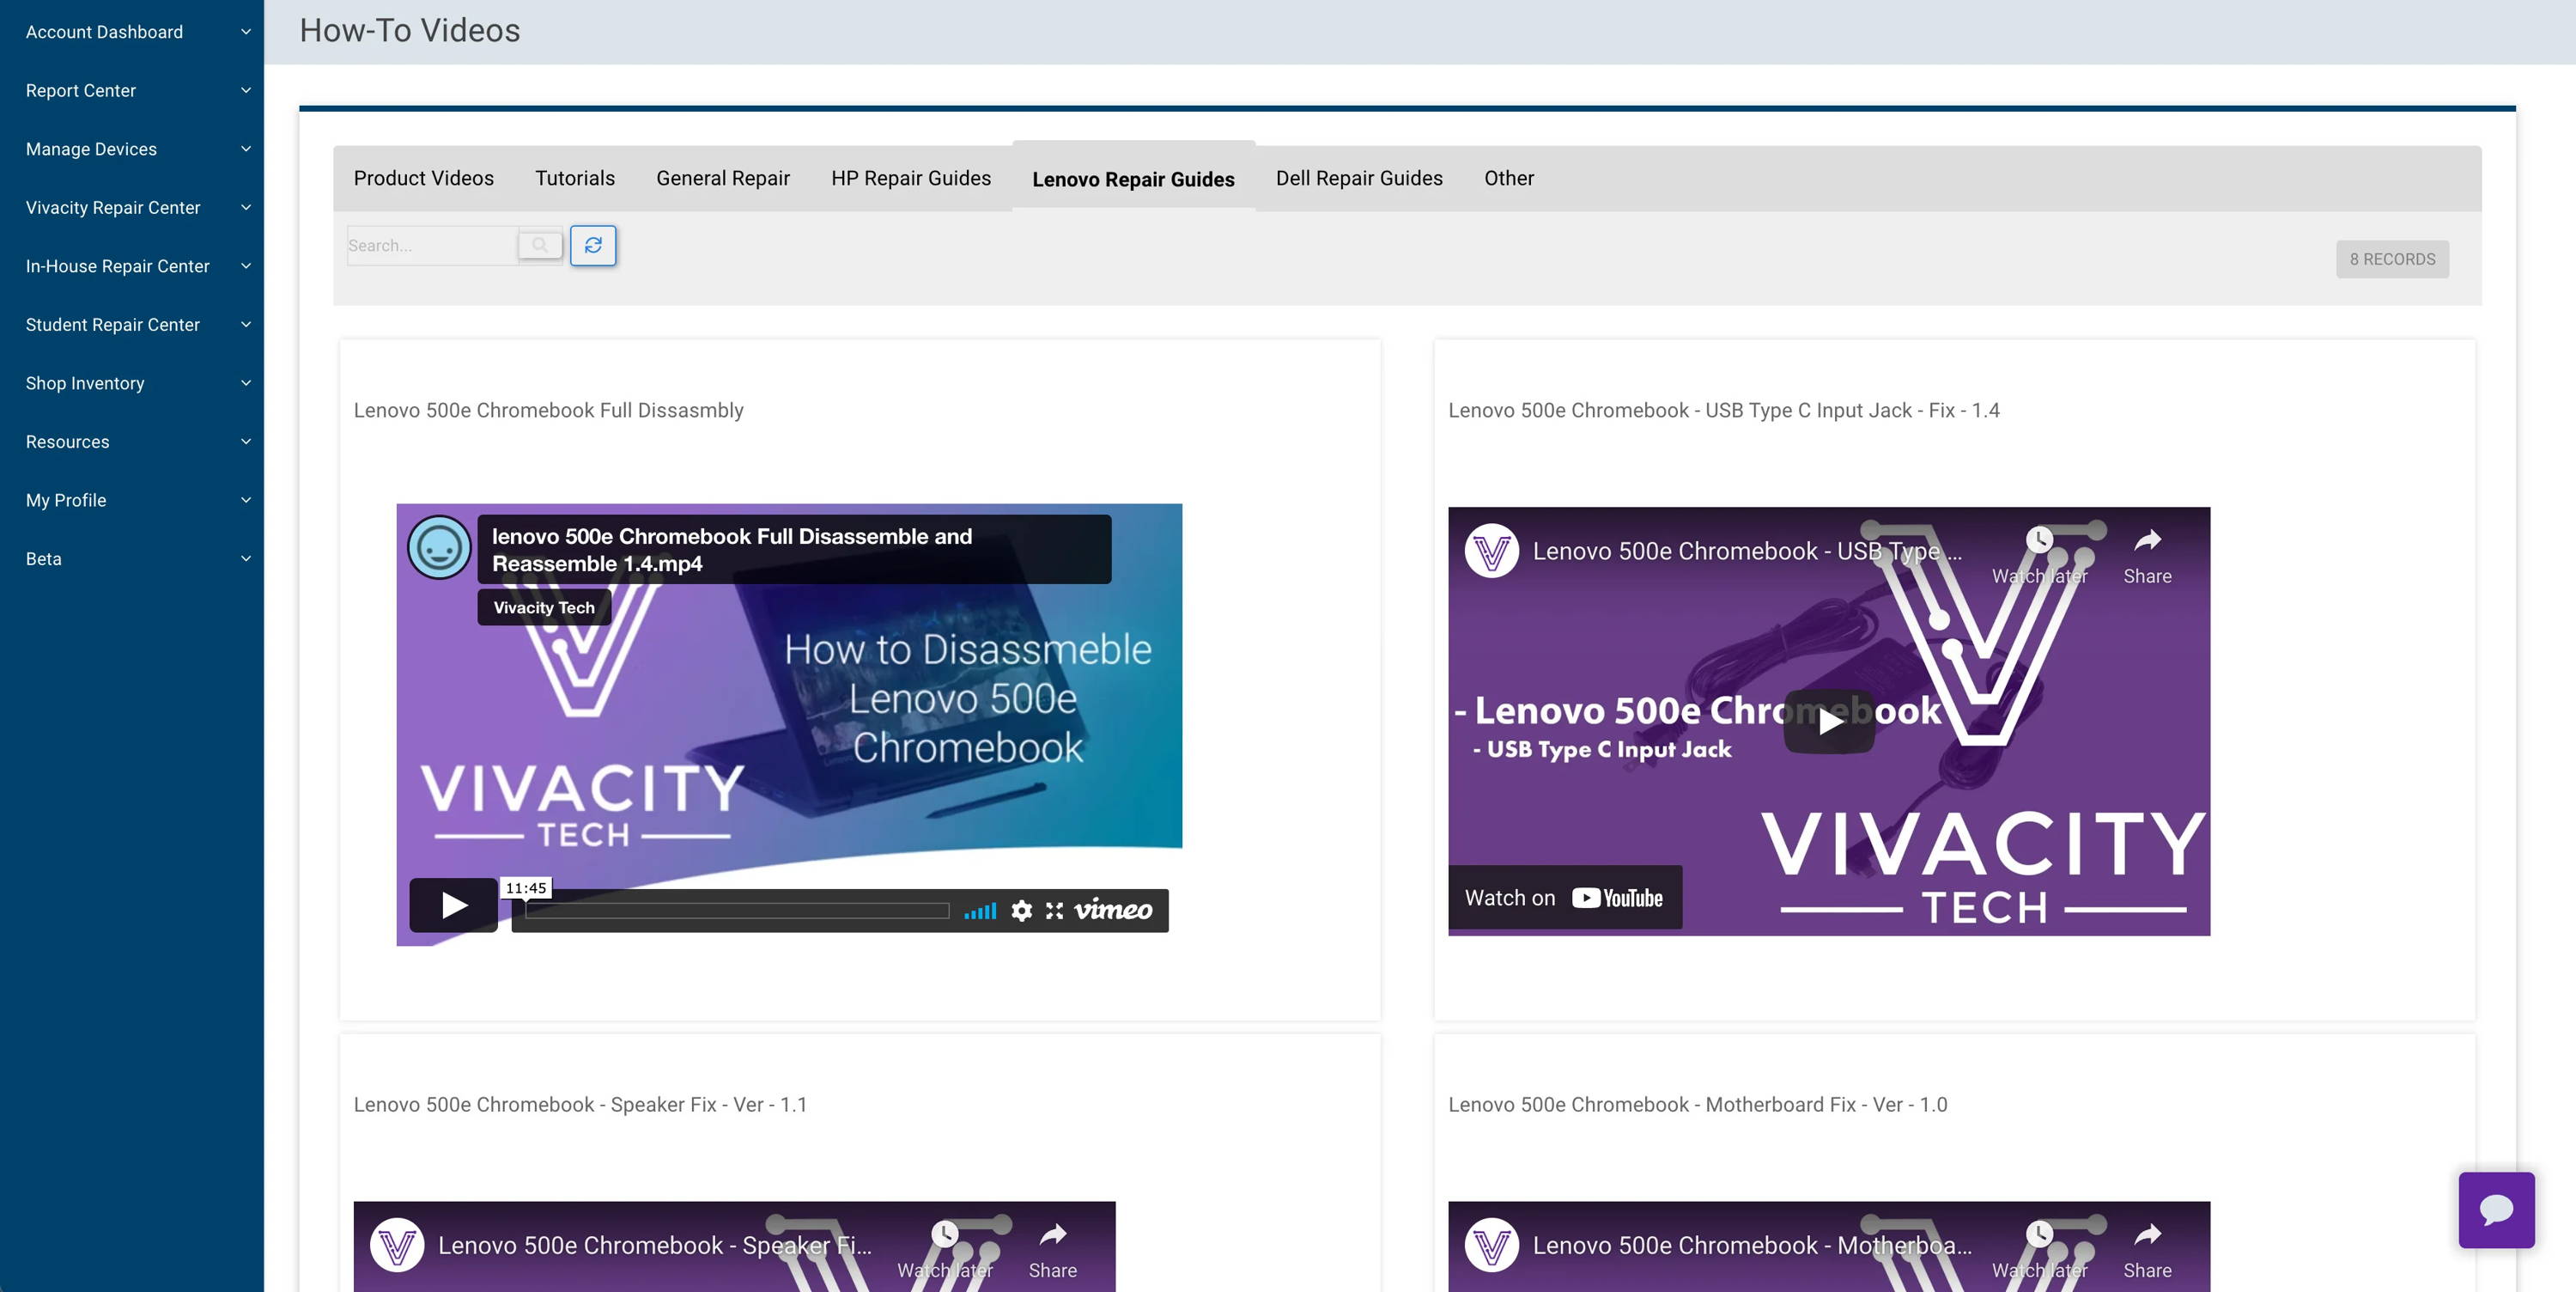Click Watch on YouTube button
2576x1292 pixels.
pos(1565,898)
